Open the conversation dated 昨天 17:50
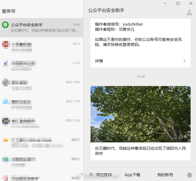196x181 pixels. coord(42,104)
